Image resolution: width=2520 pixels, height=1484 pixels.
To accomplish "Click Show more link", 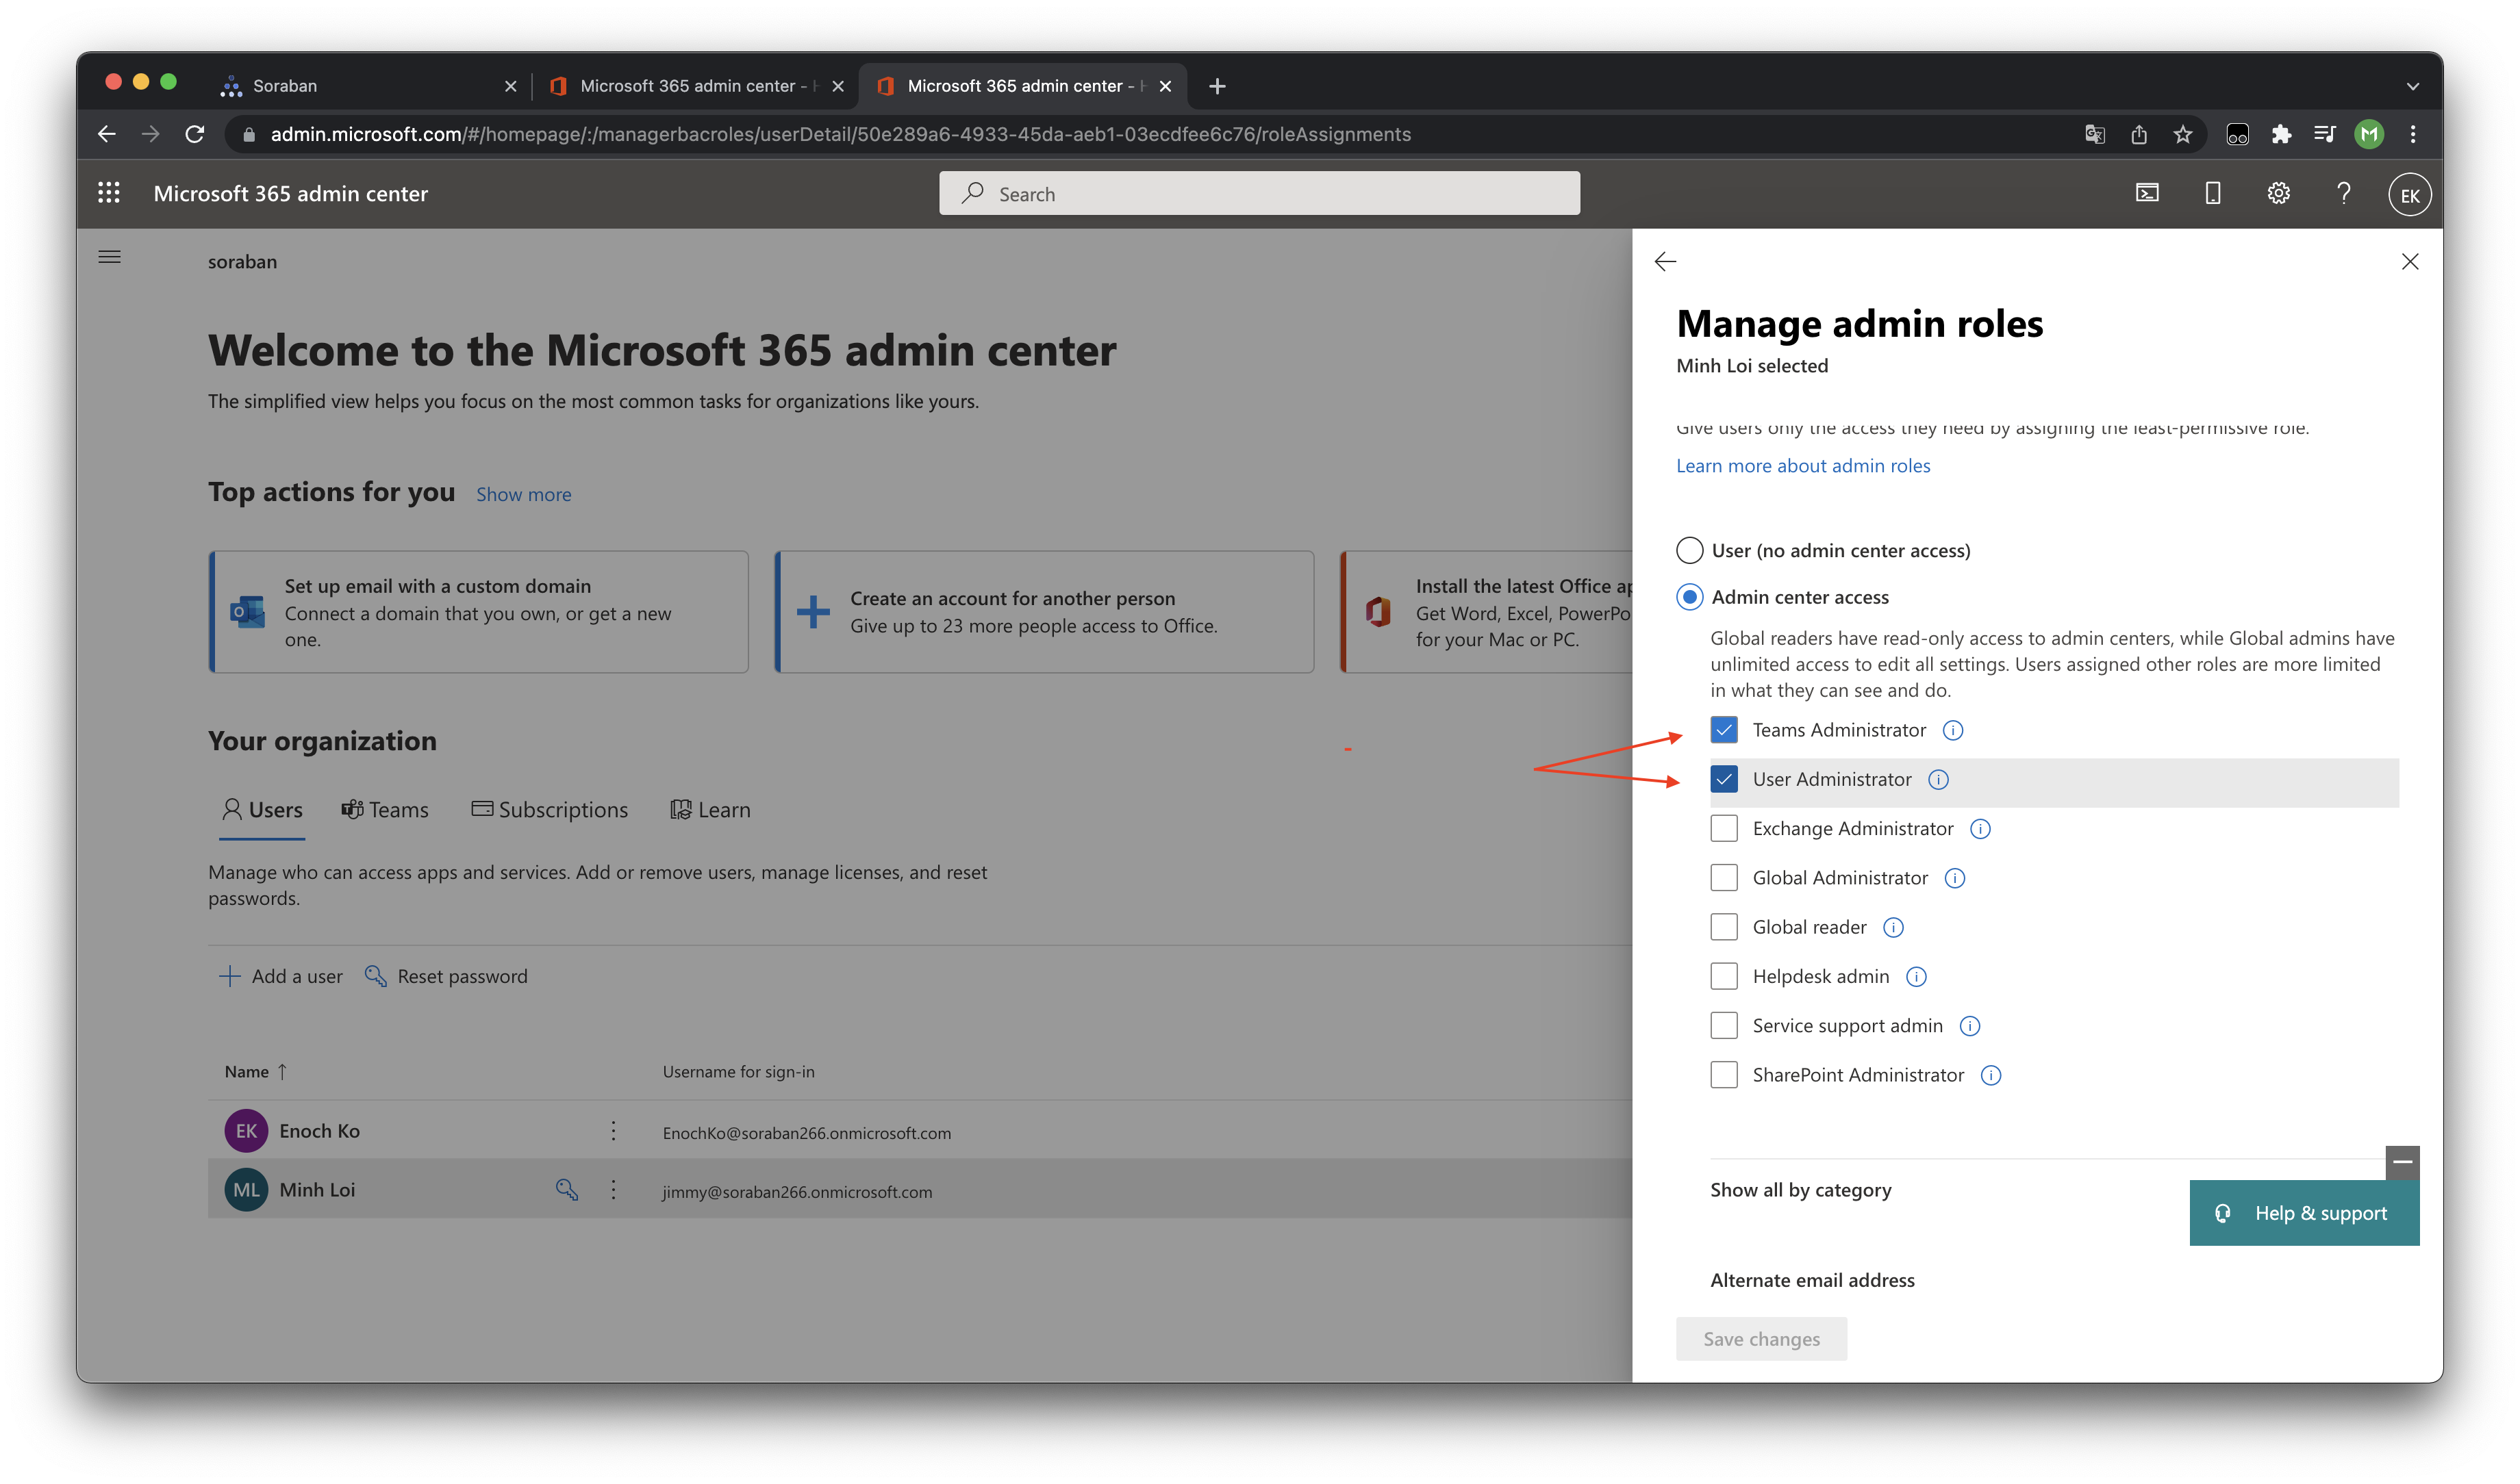I will click(x=523, y=495).
